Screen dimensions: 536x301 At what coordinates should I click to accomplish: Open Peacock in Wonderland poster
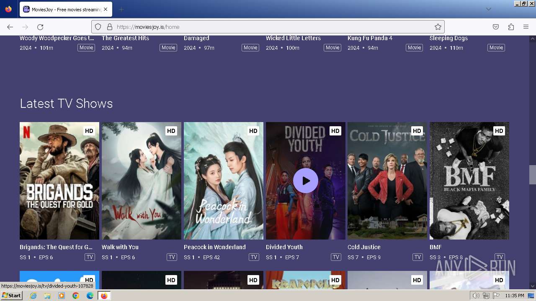(x=224, y=181)
